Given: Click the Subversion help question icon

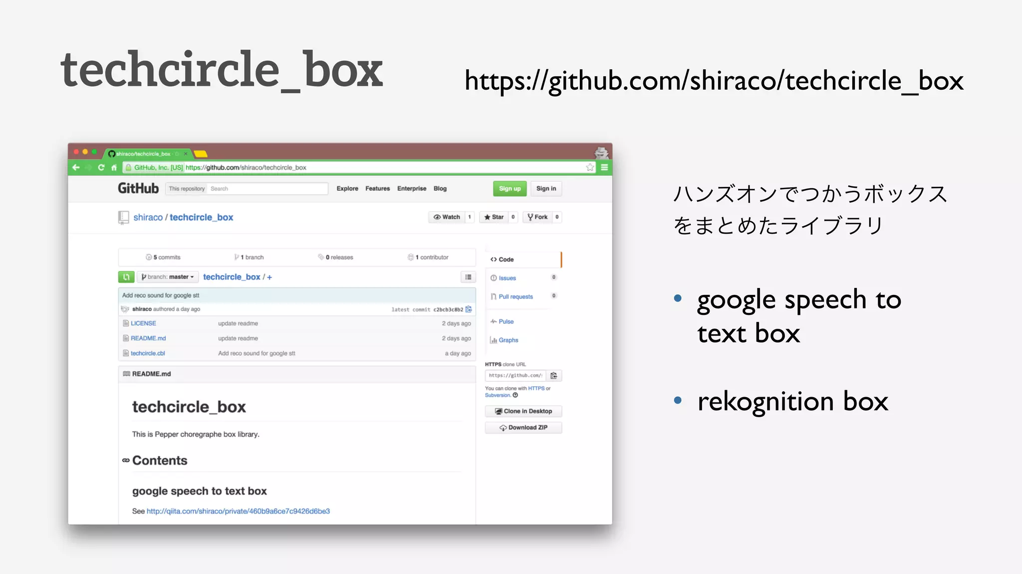Looking at the screenshot, I should tap(515, 395).
